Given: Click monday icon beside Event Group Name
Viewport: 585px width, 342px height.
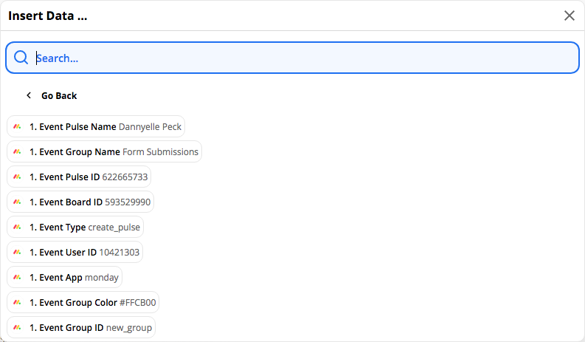Looking at the screenshot, I should click(x=17, y=151).
